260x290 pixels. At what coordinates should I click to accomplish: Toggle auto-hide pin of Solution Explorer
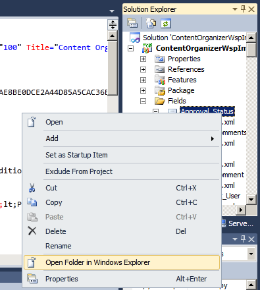[243, 9]
